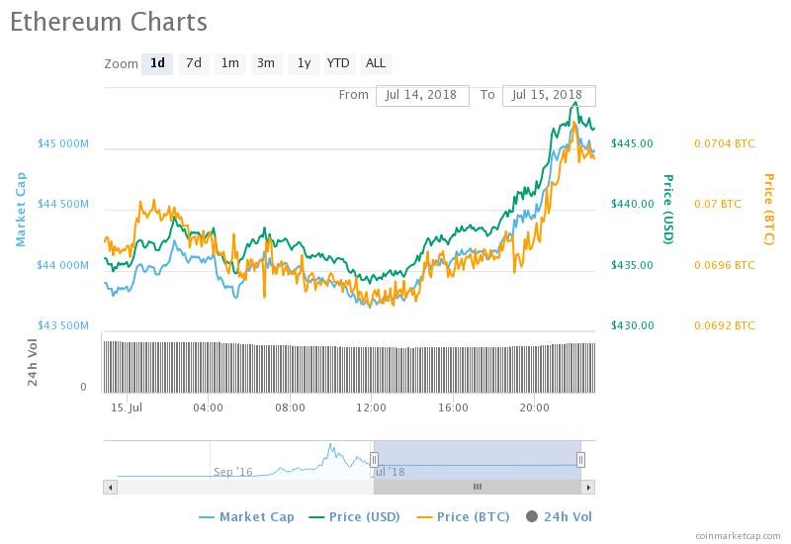Set zoom to 1m
Screen dimensions: 791x544
230,63
